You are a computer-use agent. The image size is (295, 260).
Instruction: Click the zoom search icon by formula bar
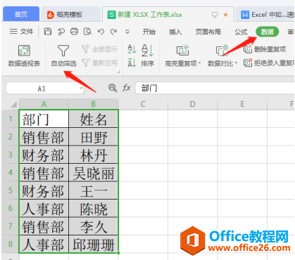pos(113,88)
